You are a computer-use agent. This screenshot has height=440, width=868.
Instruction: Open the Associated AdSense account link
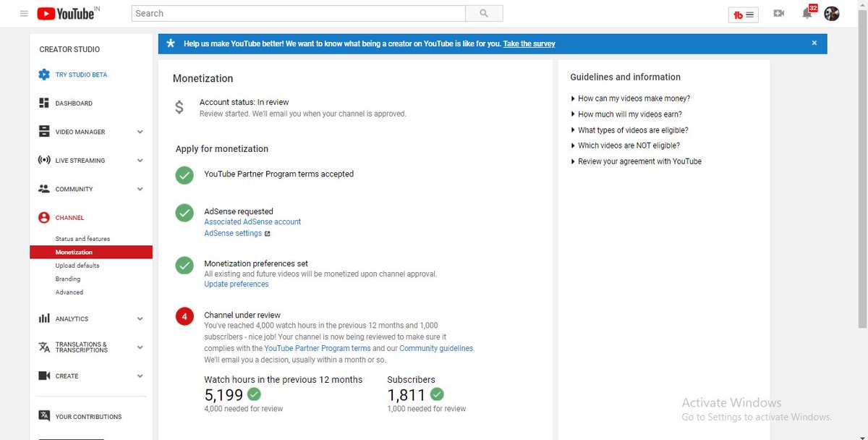252,222
